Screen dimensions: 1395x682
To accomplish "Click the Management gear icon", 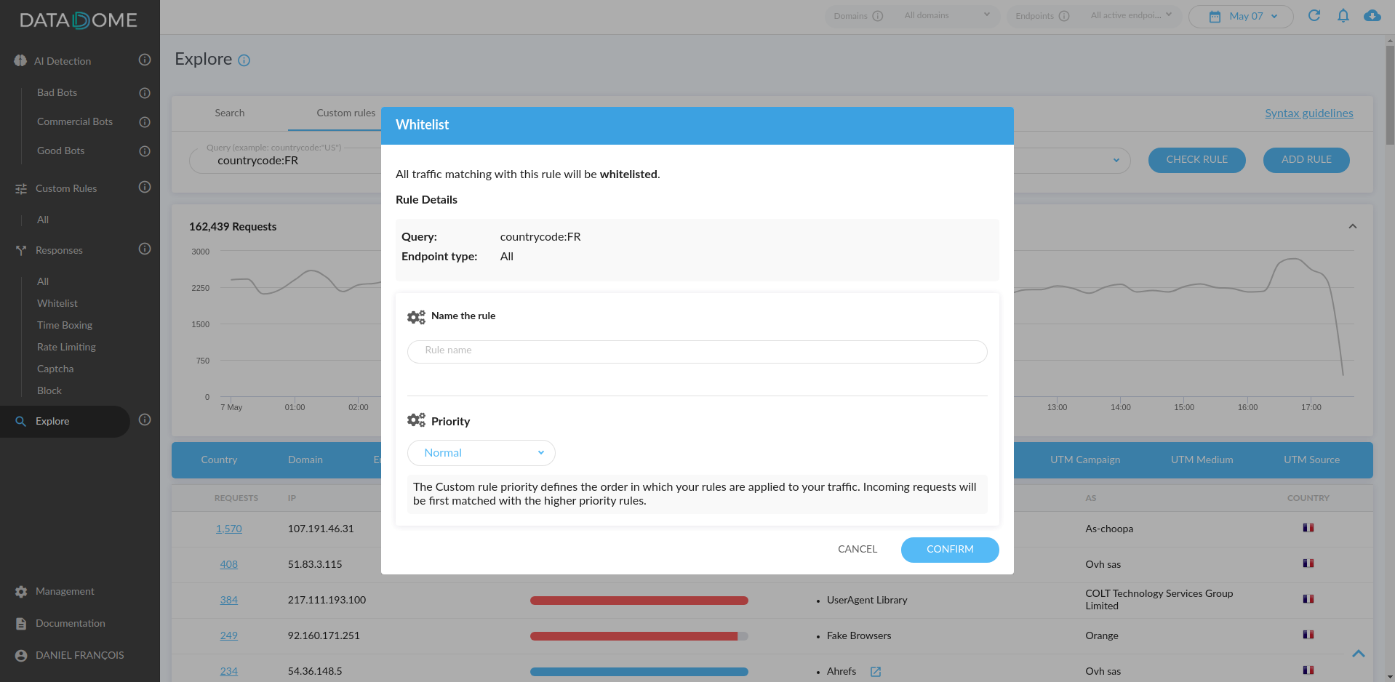I will tap(21, 592).
